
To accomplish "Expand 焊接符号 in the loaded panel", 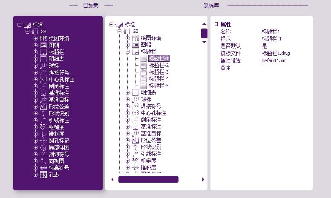I will click(x=35, y=72).
